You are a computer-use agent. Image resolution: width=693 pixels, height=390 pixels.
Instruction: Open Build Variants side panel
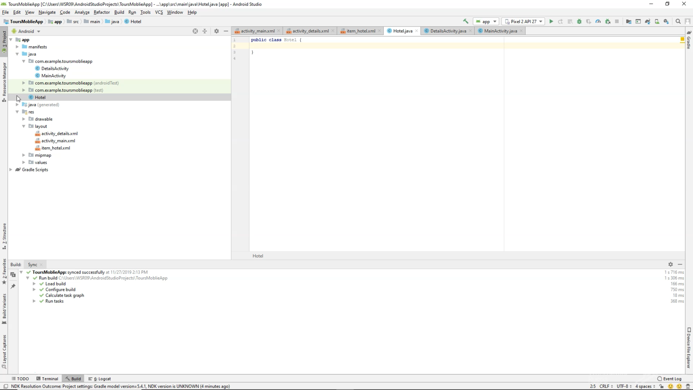pyautogui.click(x=4, y=309)
